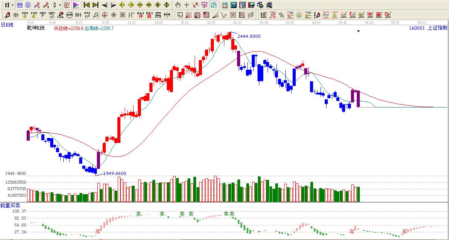Click the rainbow flag icon in toolbar
Screen dimensions: 449x240
76,5
